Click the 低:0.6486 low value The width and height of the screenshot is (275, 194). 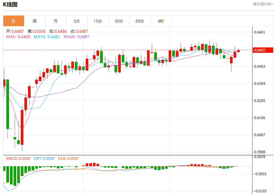(x=58, y=31)
